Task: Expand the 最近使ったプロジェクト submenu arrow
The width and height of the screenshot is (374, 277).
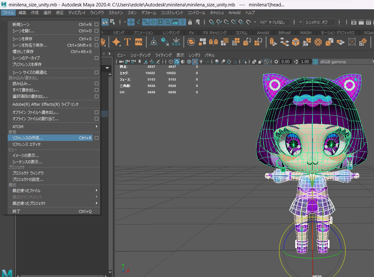Action: click(97, 203)
